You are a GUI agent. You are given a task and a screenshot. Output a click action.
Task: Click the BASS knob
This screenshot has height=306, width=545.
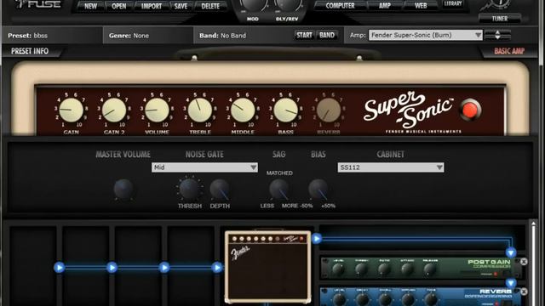point(286,110)
